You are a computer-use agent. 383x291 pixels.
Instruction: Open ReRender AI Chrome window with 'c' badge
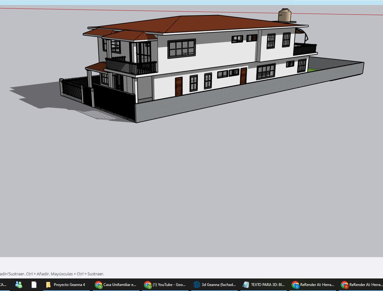point(313,285)
